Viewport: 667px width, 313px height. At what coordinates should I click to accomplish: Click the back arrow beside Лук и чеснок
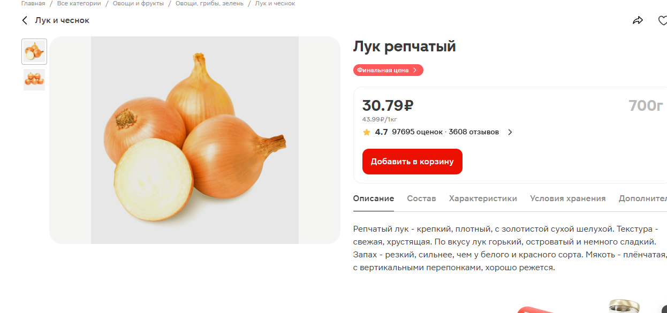click(25, 20)
